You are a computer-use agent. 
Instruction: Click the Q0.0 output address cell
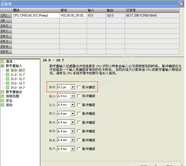tap(115, 15)
